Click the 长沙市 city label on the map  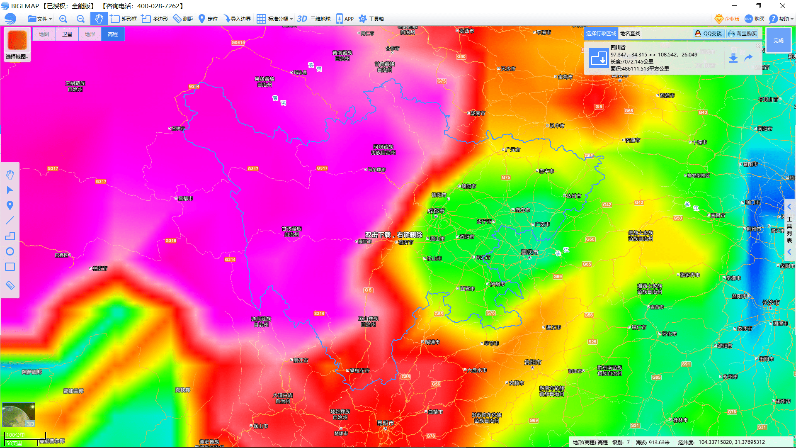pyautogui.click(x=771, y=302)
